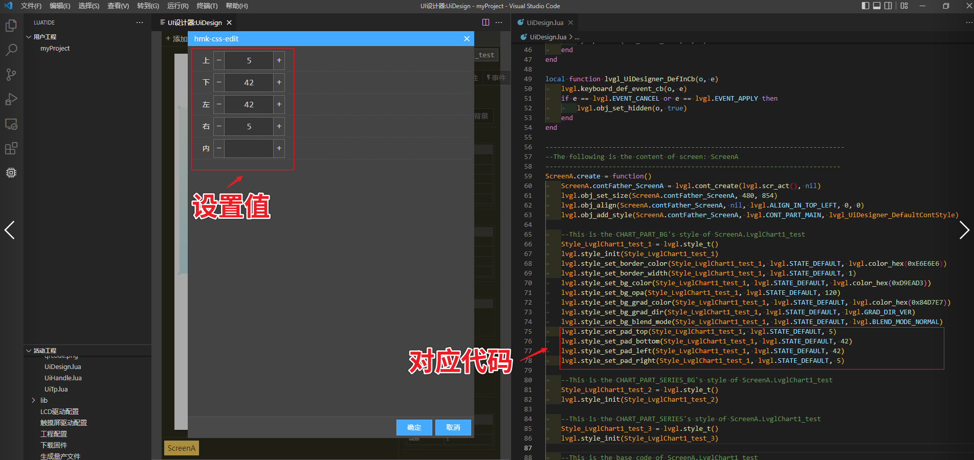Collapse the 用户工程 section

29,37
